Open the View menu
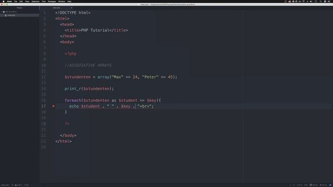Viewport: 333px width, 187px height. tap(27, 1)
